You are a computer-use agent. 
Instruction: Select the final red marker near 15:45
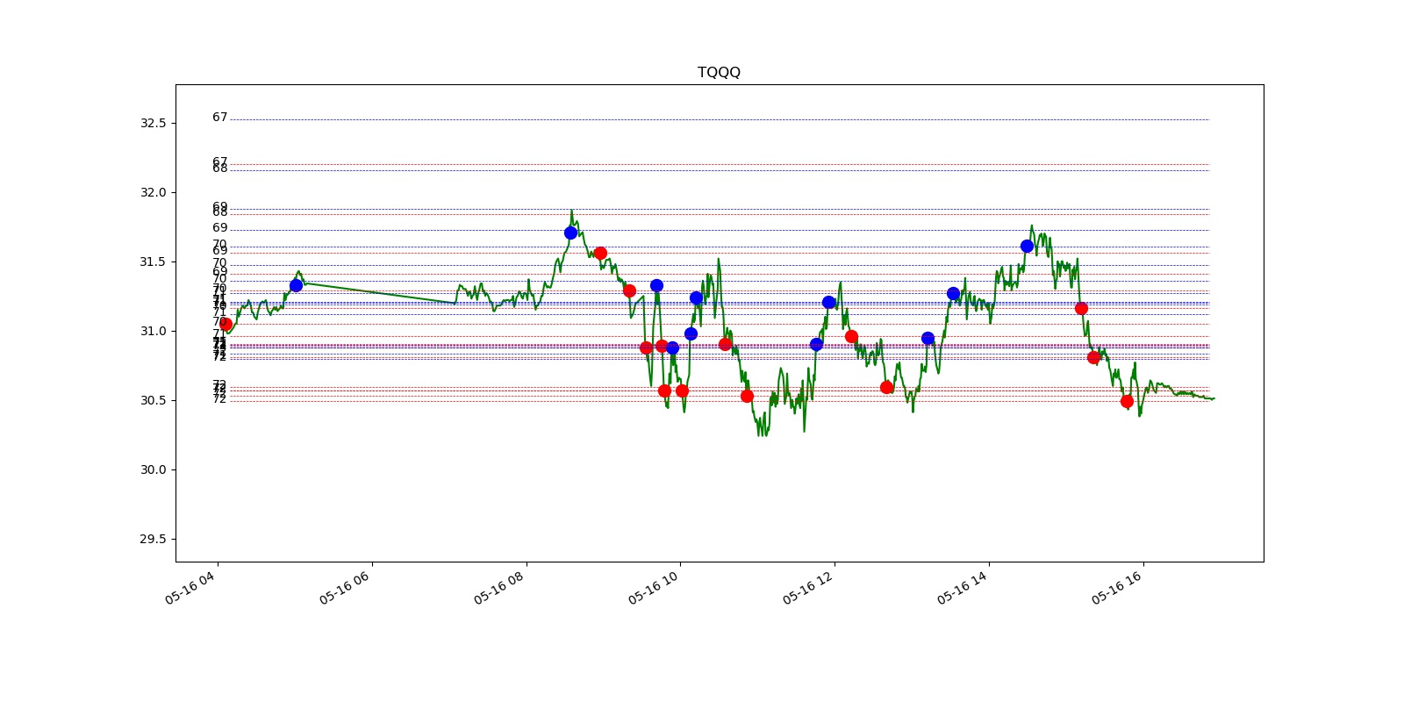click(x=1127, y=401)
